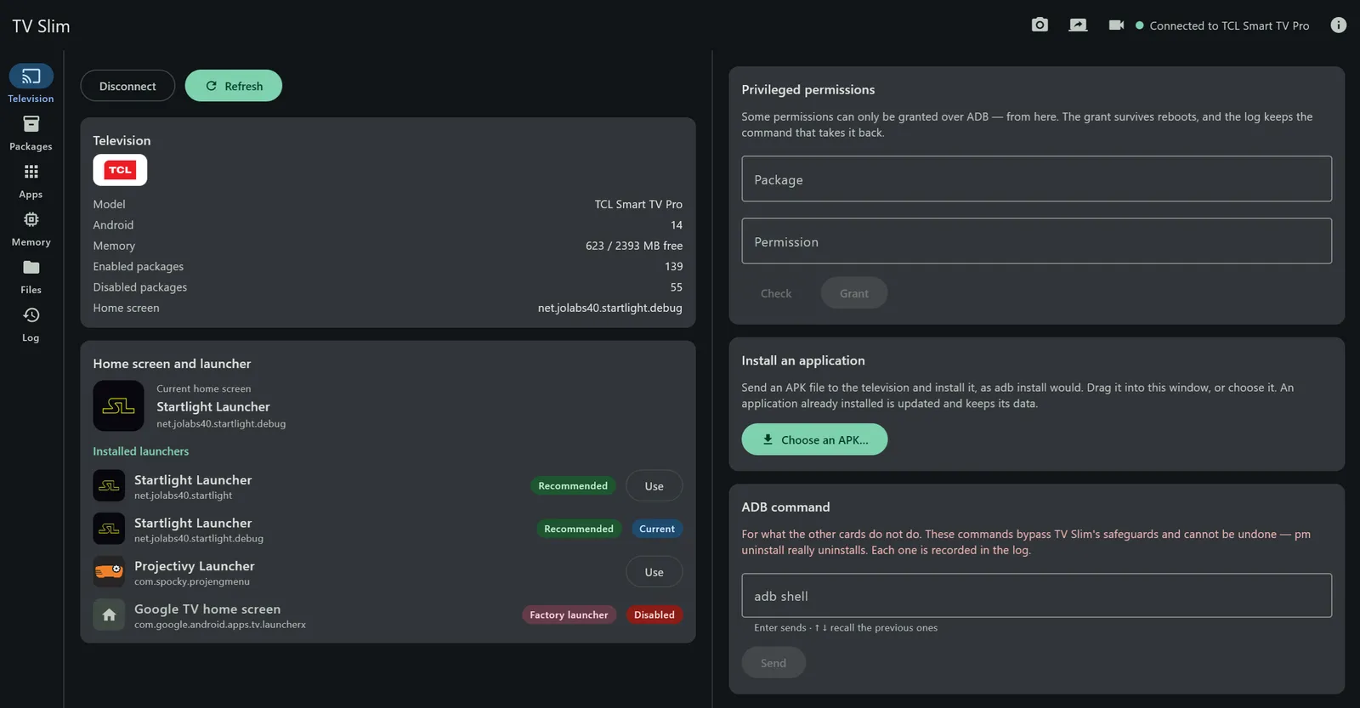Click the startlight.debug launcher row icon
The width and height of the screenshot is (1360, 708).
[109, 529]
